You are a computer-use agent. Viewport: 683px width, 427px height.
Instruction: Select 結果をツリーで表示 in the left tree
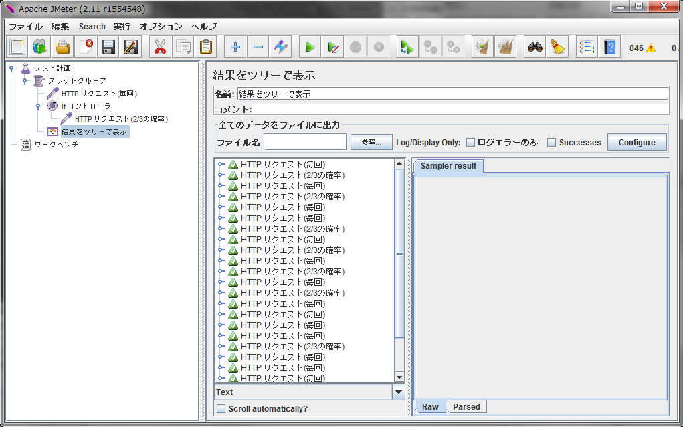coord(94,131)
